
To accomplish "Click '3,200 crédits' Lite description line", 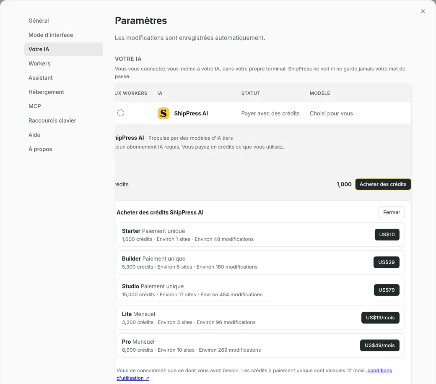I will tap(189, 322).
